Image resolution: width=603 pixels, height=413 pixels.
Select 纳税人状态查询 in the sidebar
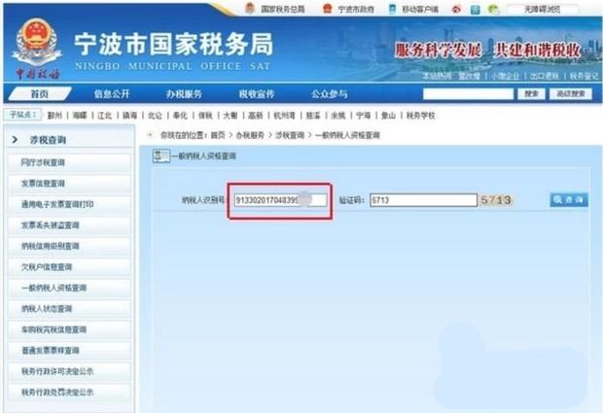click(x=69, y=308)
